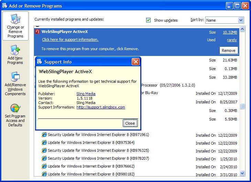This screenshot has width=251, height=182.
Task: Click IE icon beside Security Update KB971961
Action: click(x=44, y=135)
